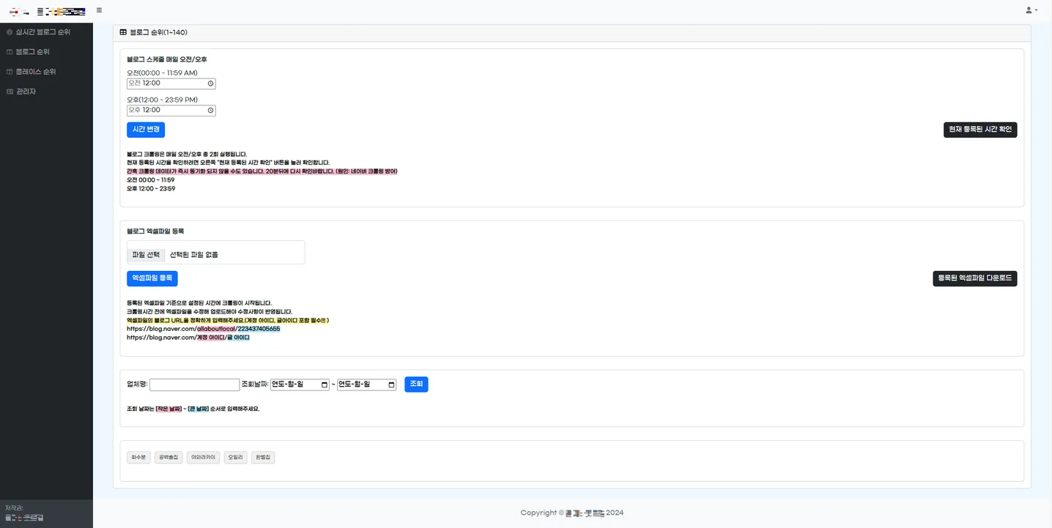Click the 블로그 순위(1~140) panel title
1052x528 pixels.
pyautogui.click(x=158, y=32)
